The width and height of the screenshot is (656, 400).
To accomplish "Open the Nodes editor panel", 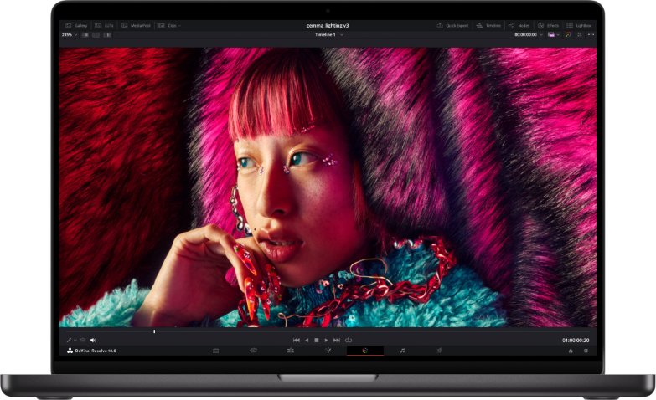I will pos(519,26).
